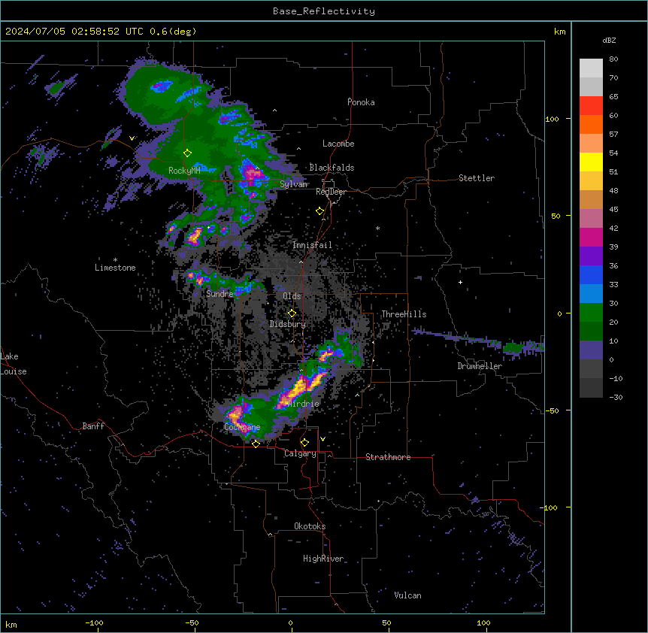Click the Sundre town label
The height and width of the screenshot is (633, 648).
click(x=220, y=294)
